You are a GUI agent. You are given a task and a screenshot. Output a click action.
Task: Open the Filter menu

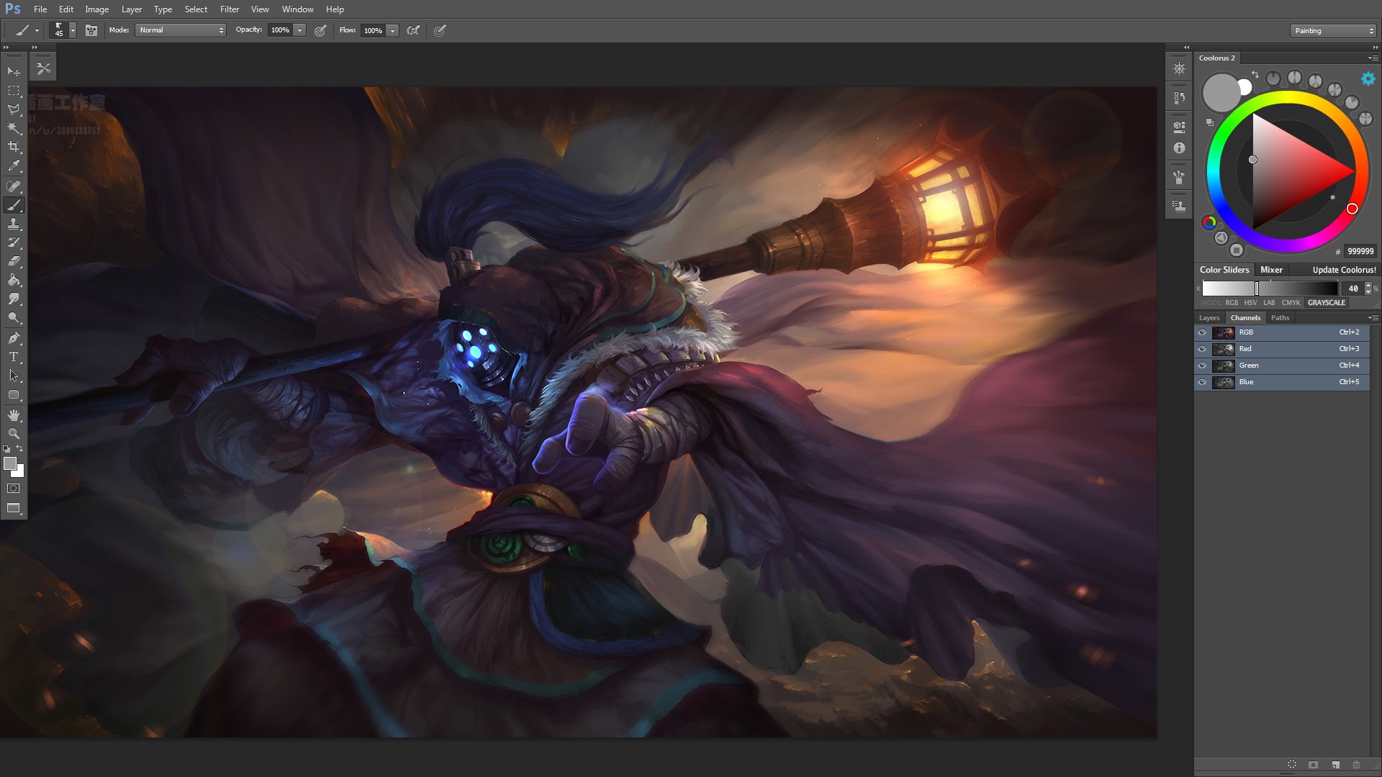229,9
